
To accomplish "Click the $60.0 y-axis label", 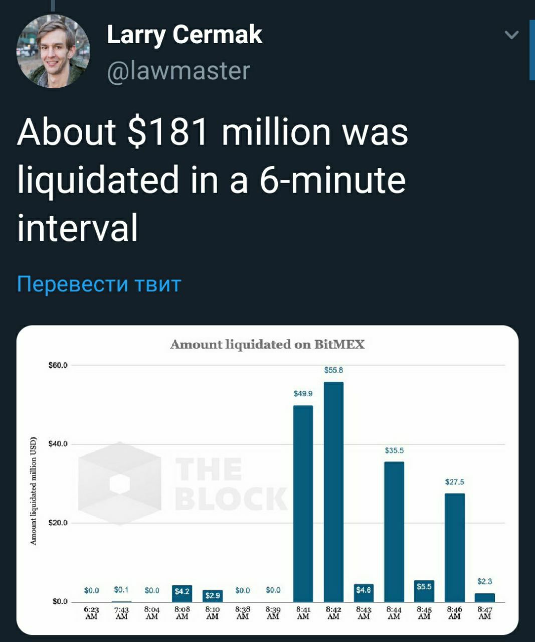I will [x=57, y=365].
